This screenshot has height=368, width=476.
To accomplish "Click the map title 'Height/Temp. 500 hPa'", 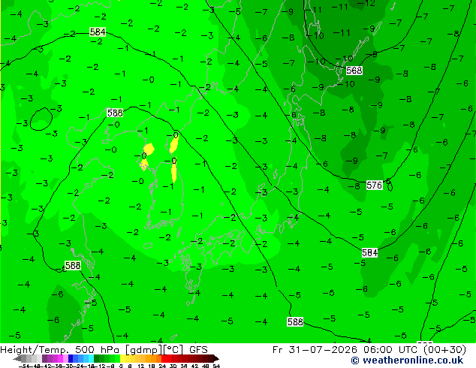I will point(59,350).
